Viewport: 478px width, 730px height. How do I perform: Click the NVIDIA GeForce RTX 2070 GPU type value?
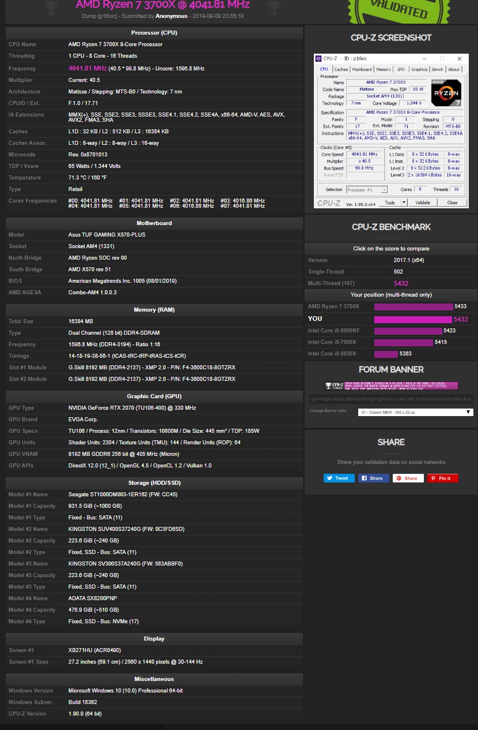132,408
